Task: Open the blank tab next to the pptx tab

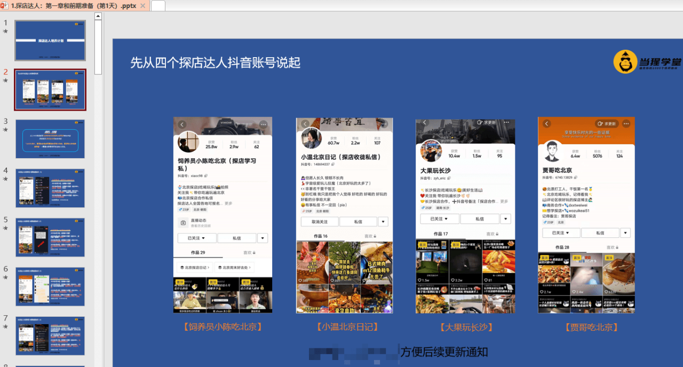Action: point(158,6)
